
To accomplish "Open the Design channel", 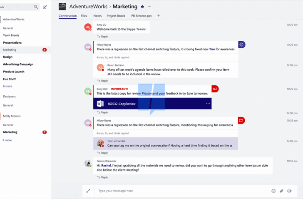I will point(8,57).
